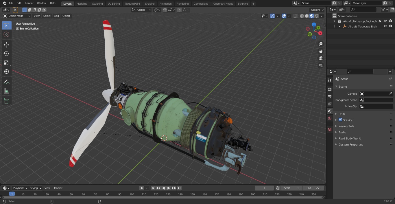Image resolution: width=395 pixels, height=204 pixels.
Task: Open the World properties tab
Action: 330,118
